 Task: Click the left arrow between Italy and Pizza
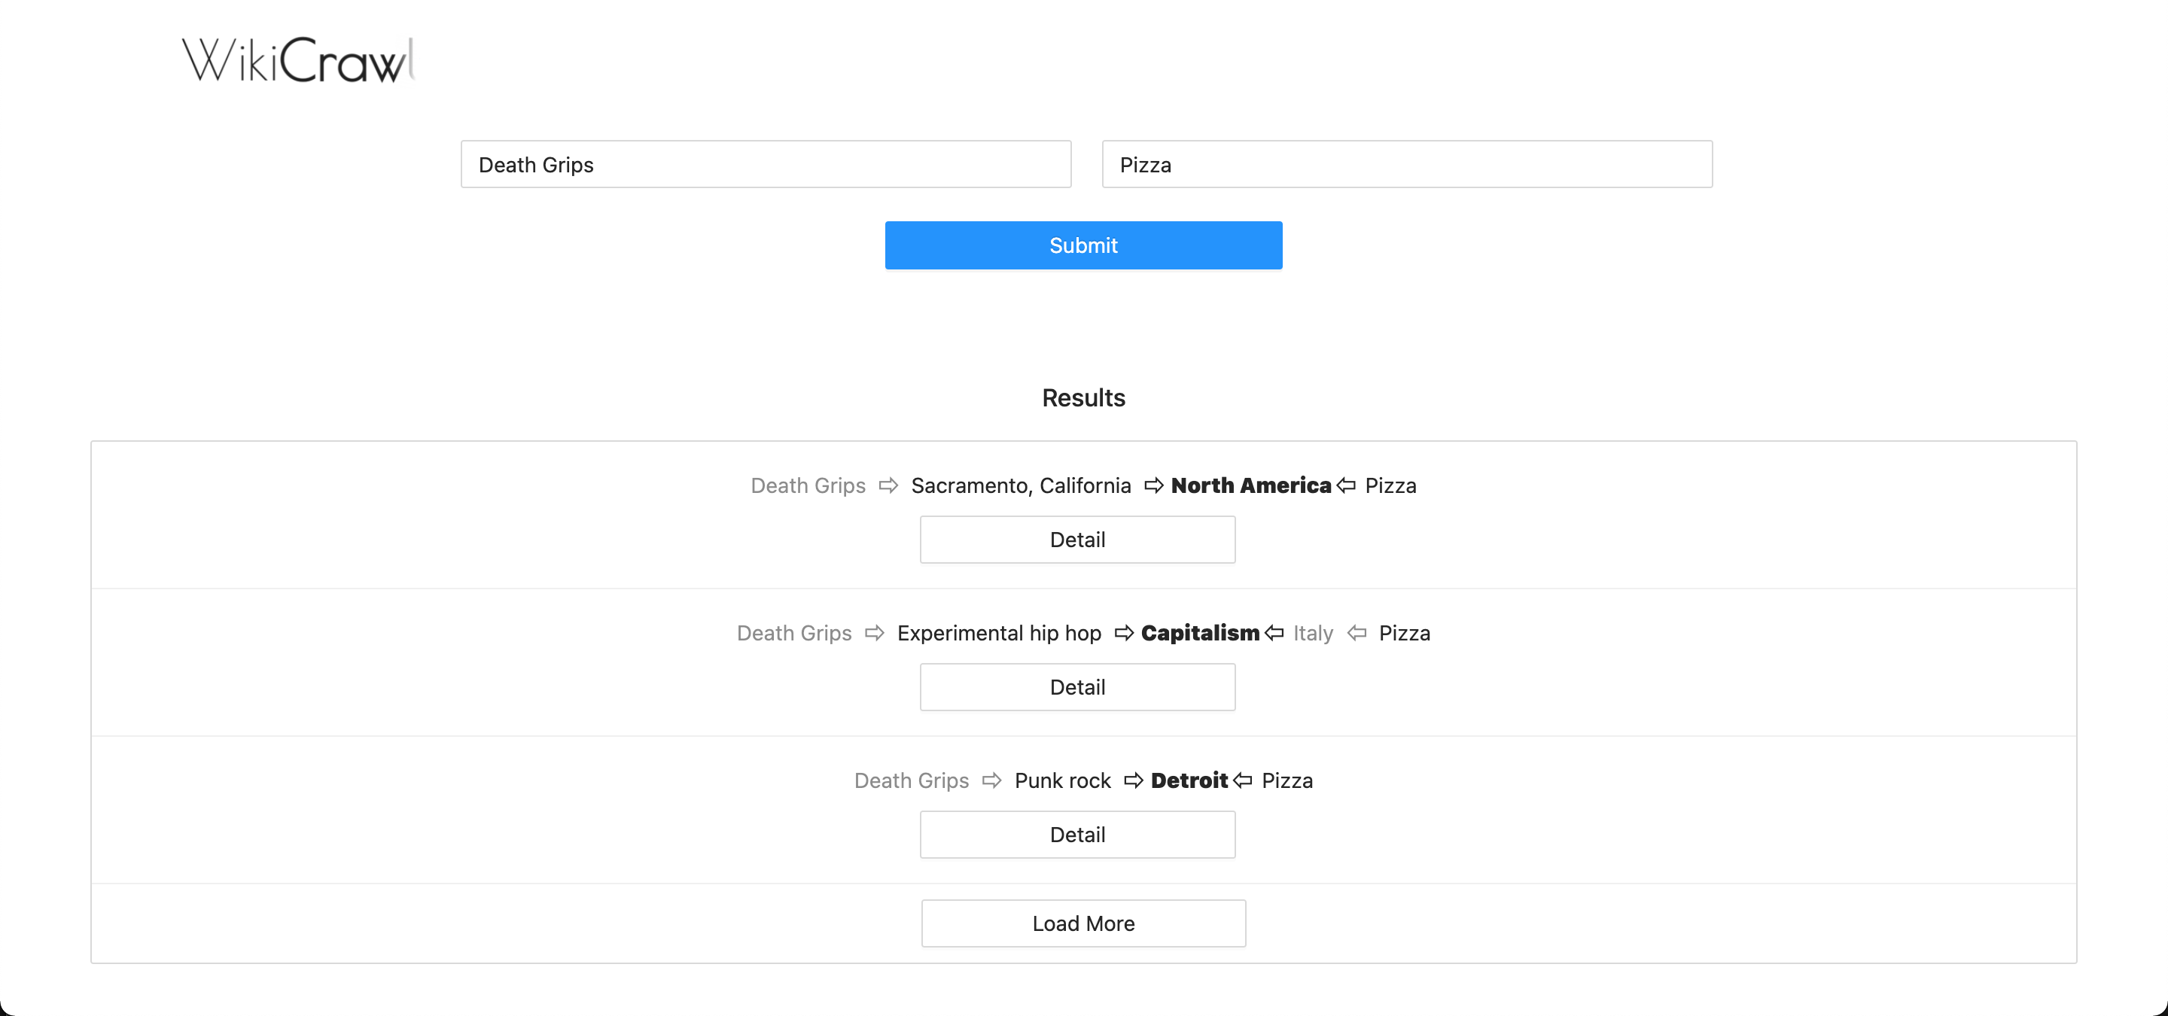pos(1357,632)
